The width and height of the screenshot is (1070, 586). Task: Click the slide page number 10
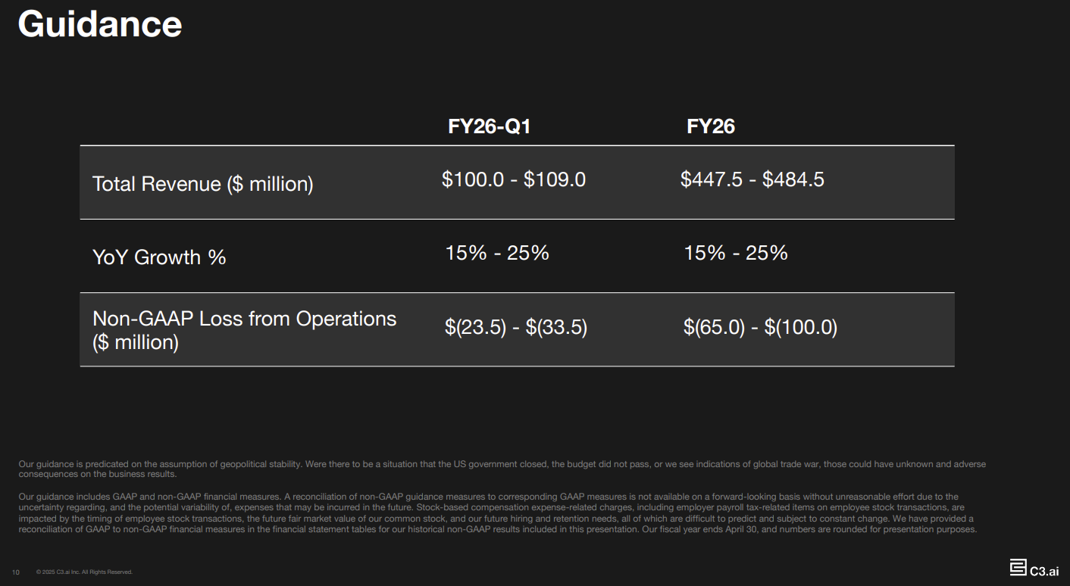tap(16, 572)
